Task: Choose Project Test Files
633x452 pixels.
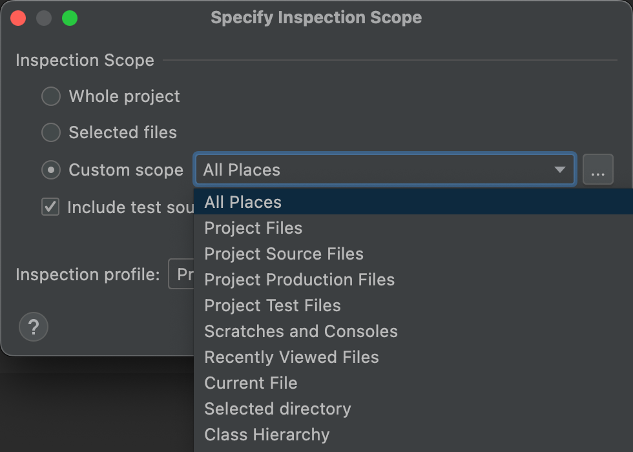Action: [x=271, y=305]
